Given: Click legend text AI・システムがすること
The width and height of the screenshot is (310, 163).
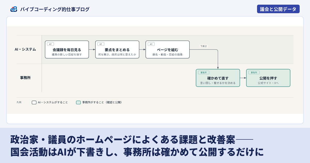Looking at the screenshot, I should (x=53, y=102).
